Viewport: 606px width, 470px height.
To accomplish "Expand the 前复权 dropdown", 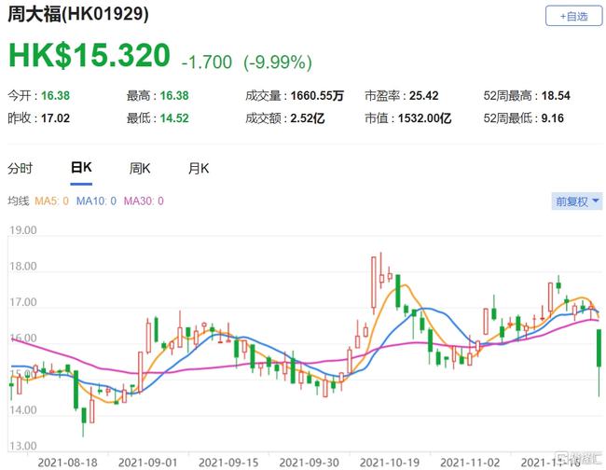I will click(576, 201).
